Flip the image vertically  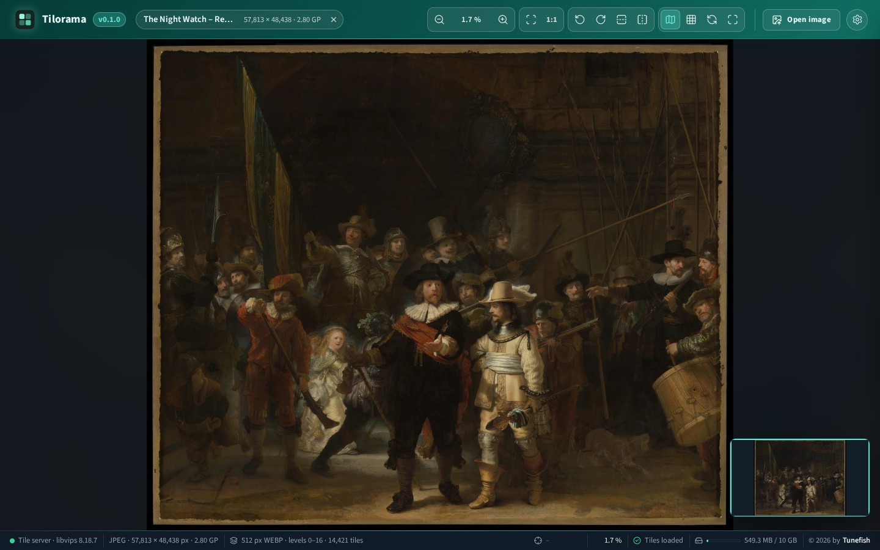[621, 20]
